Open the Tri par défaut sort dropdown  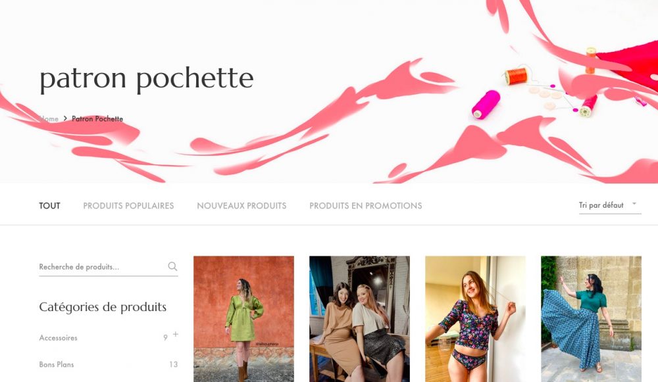pos(610,206)
